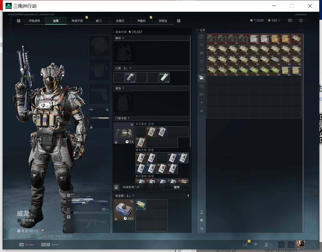Click the 安全箱 help question mark
The width and height of the screenshot is (322, 252).
pyautogui.click(x=133, y=196)
